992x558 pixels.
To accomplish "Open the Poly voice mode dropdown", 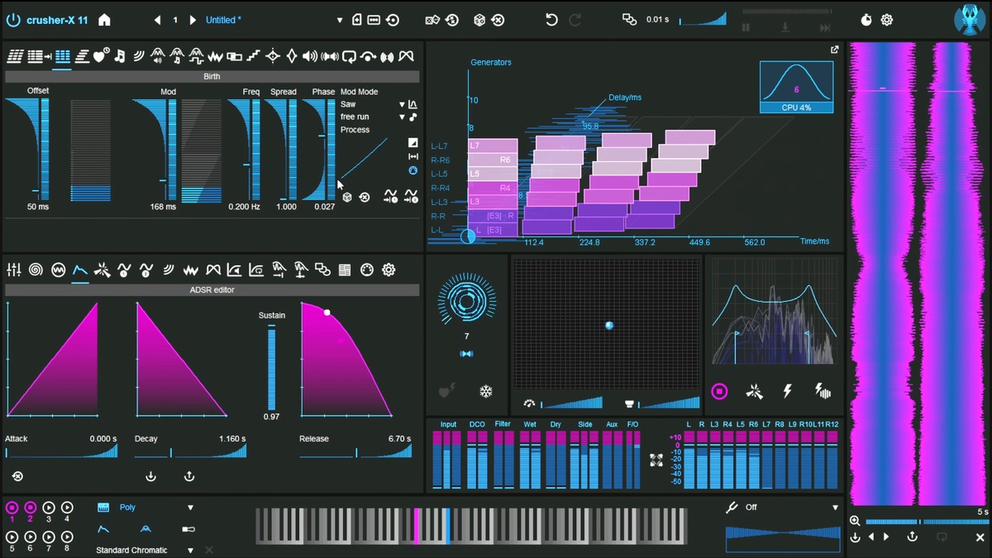I will click(x=190, y=508).
